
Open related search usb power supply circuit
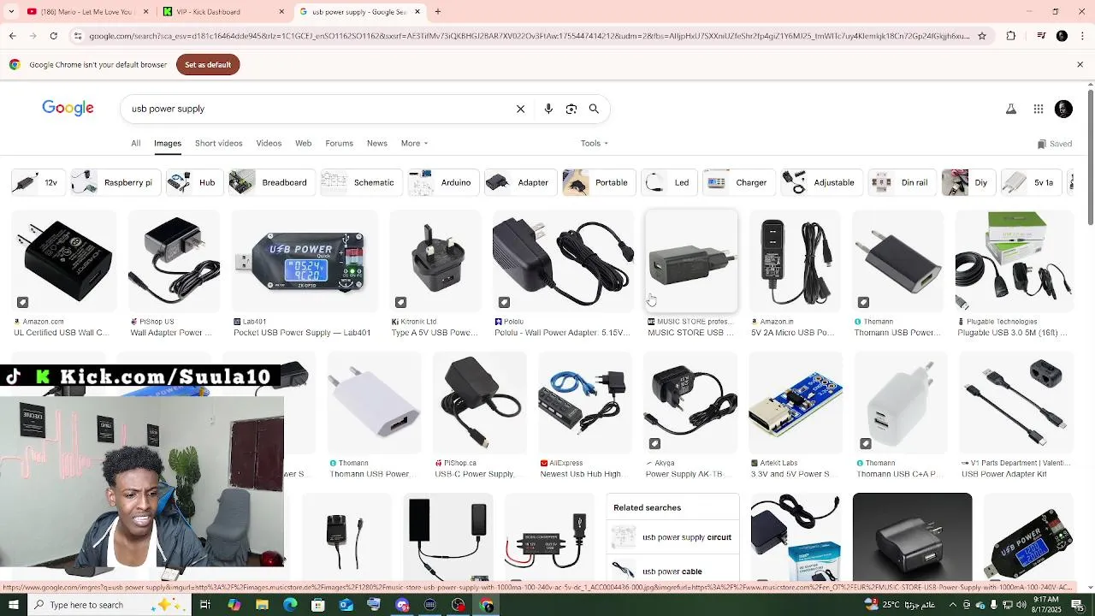point(672,537)
